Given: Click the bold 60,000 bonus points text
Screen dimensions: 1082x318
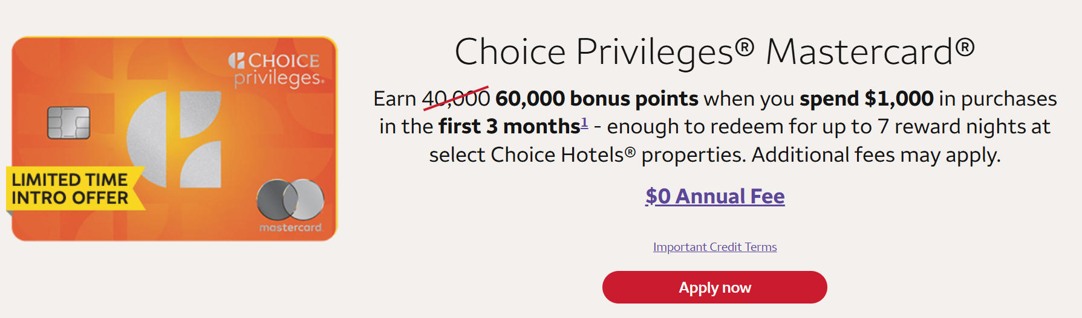Looking at the screenshot, I should [596, 98].
